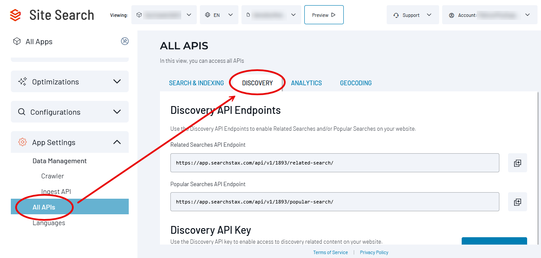541x258 pixels.
Task: Copy the Popular Searches API endpoint
Action: pyautogui.click(x=517, y=202)
